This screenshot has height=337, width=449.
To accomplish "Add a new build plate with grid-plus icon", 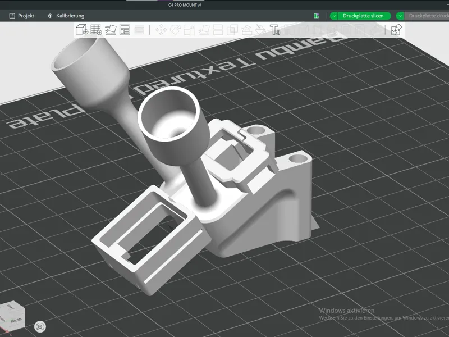I will tap(96, 30).
